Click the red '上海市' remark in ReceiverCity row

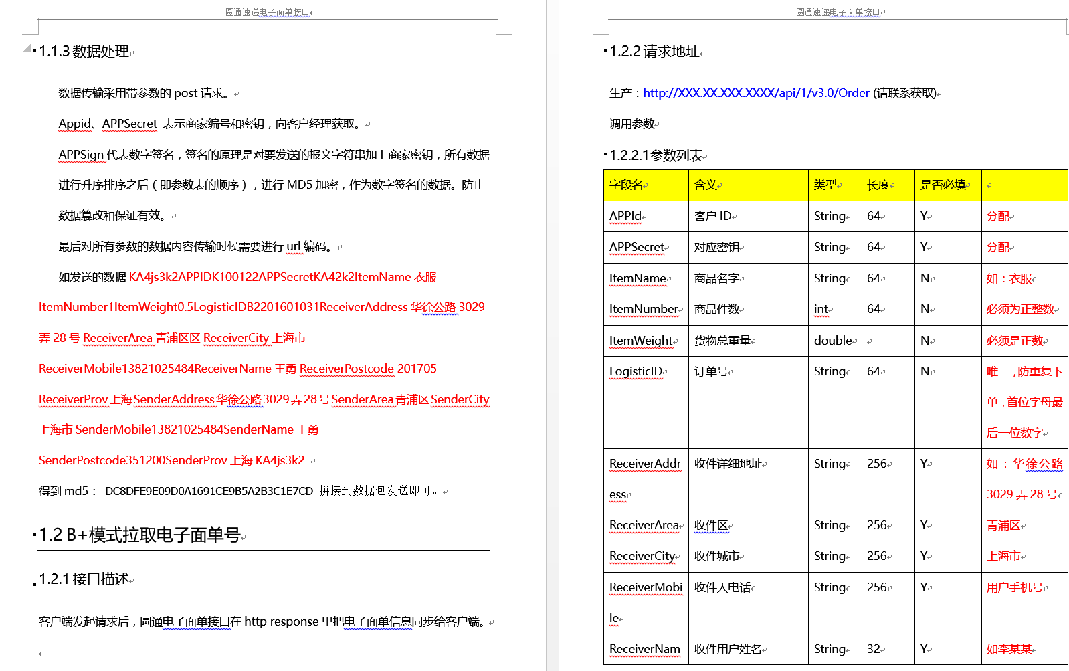1003,556
